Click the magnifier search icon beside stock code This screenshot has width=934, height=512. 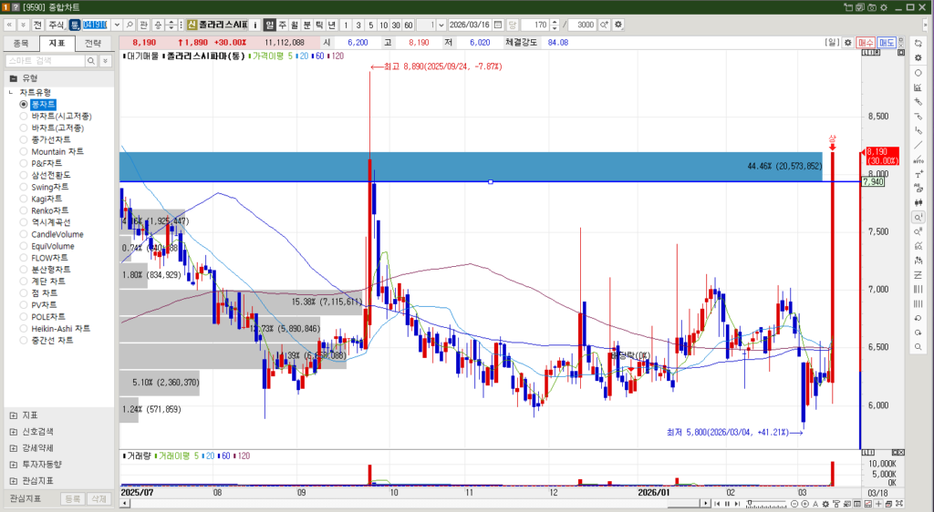click(x=130, y=25)
